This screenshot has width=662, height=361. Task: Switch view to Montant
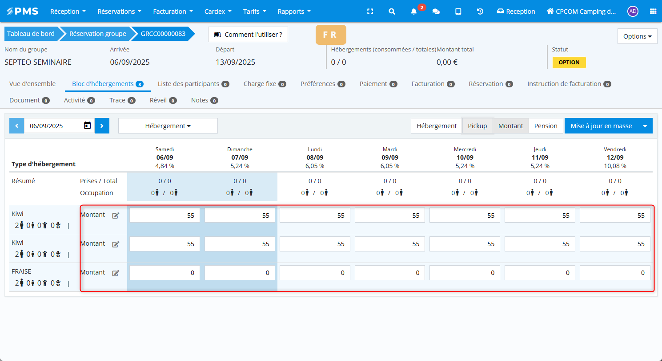[510, 126]
